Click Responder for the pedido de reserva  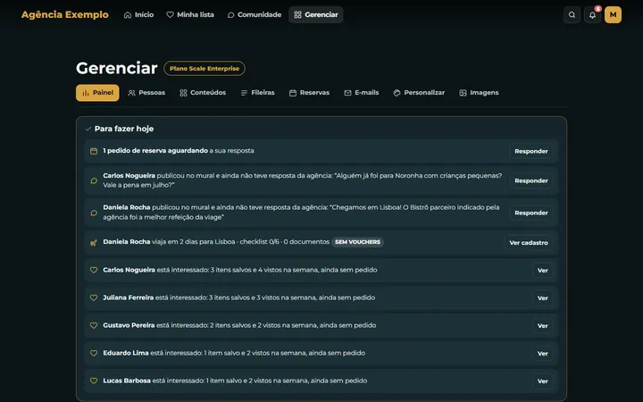point(531,151)
